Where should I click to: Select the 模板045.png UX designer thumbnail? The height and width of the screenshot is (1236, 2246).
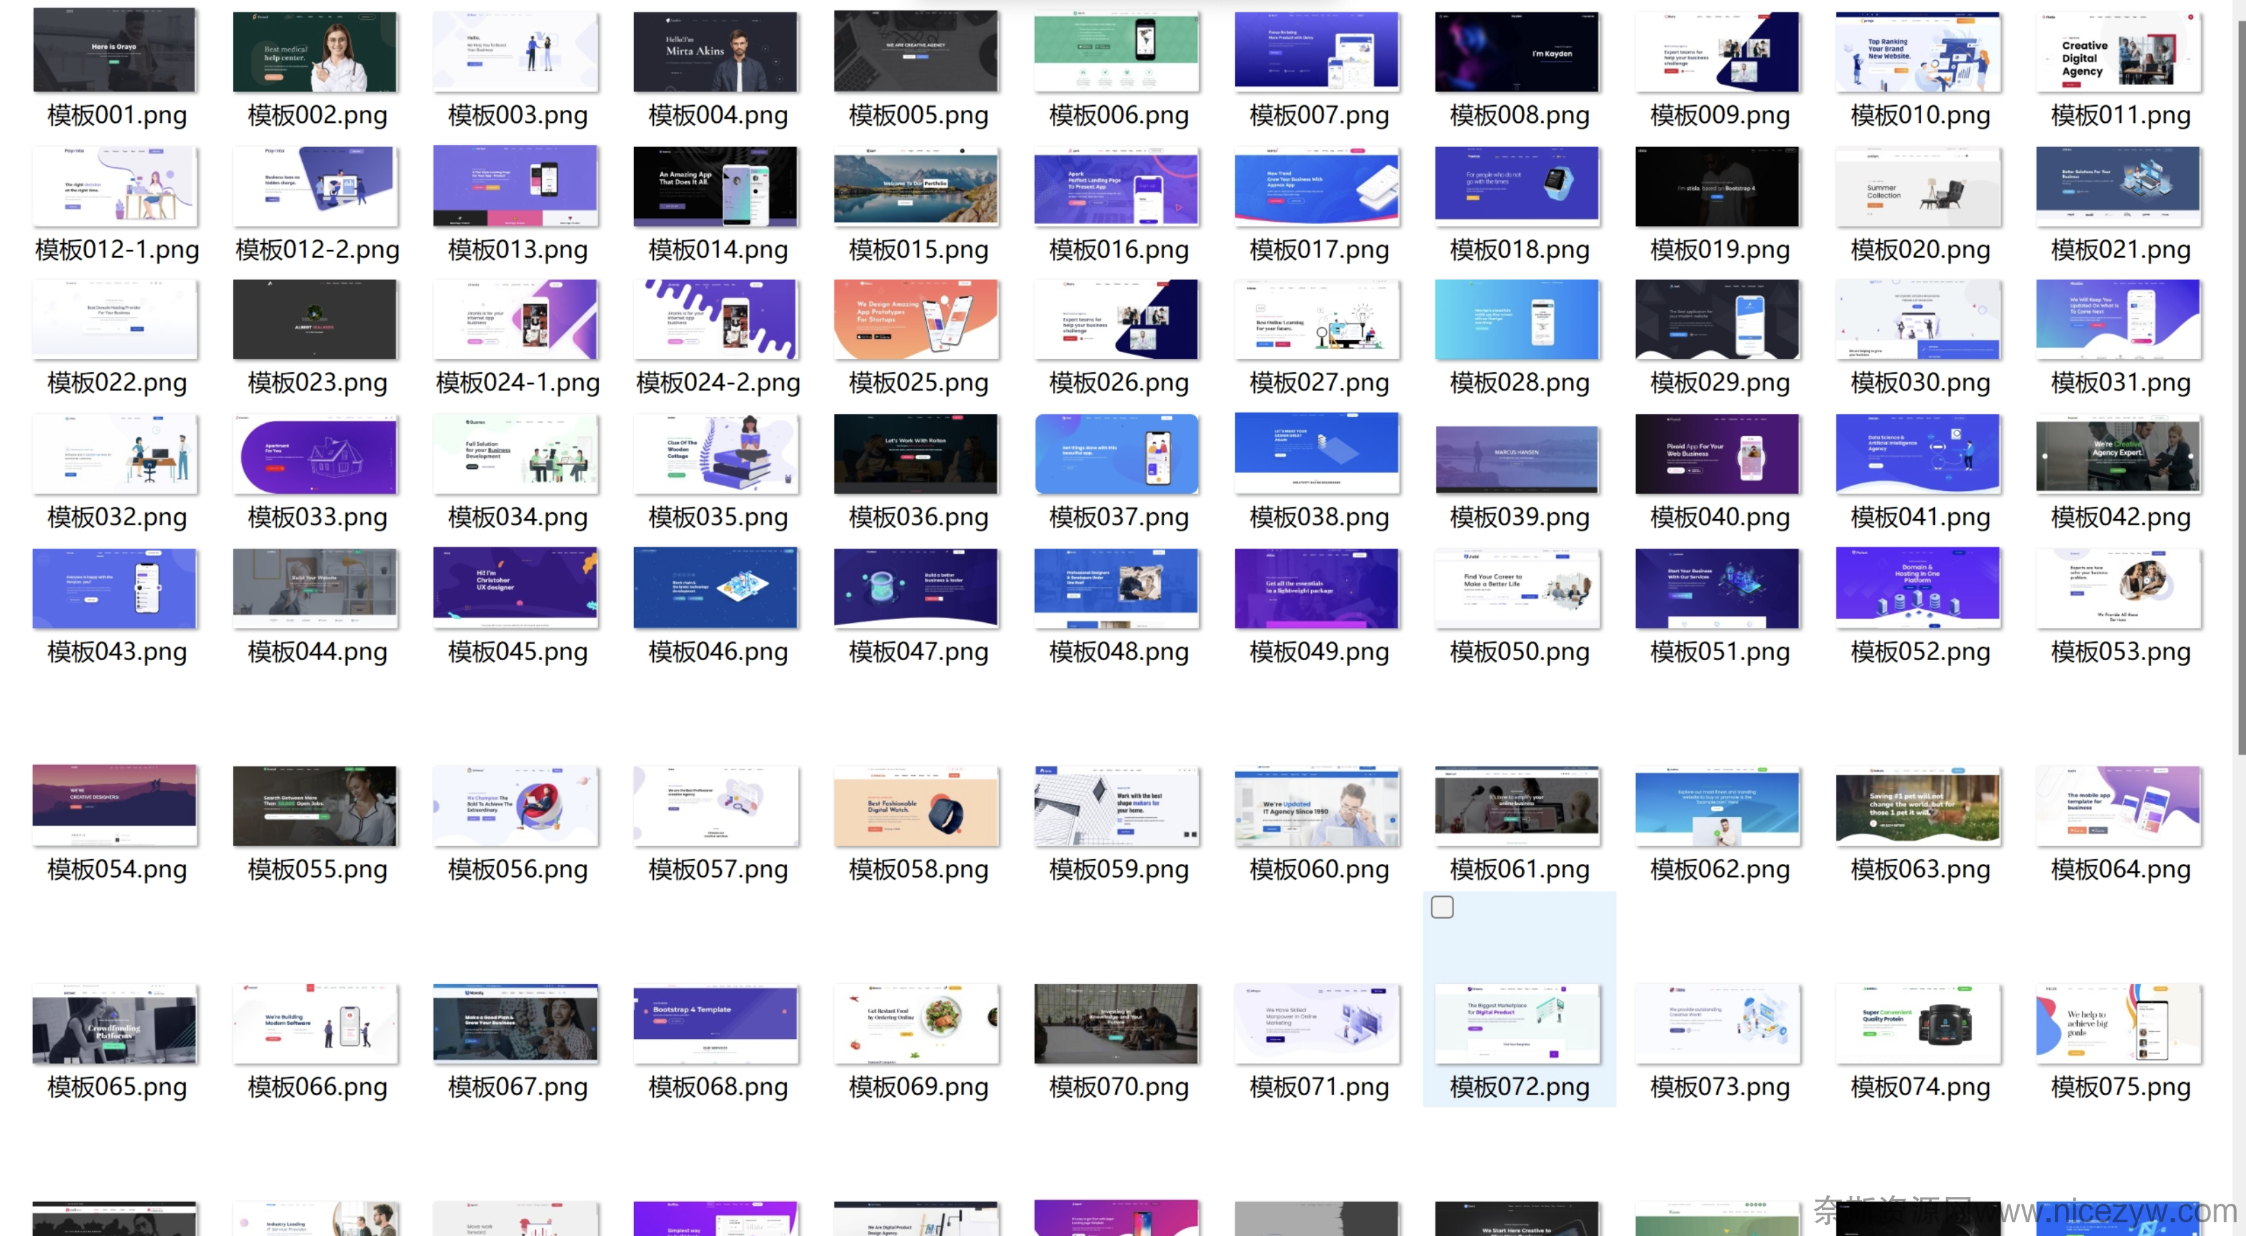515,588
